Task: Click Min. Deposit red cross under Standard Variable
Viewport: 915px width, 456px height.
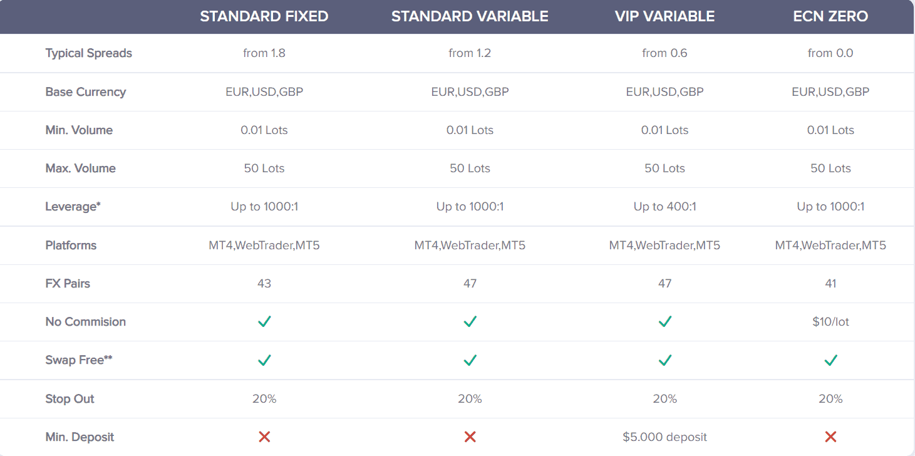Action: tap(470, 437)
